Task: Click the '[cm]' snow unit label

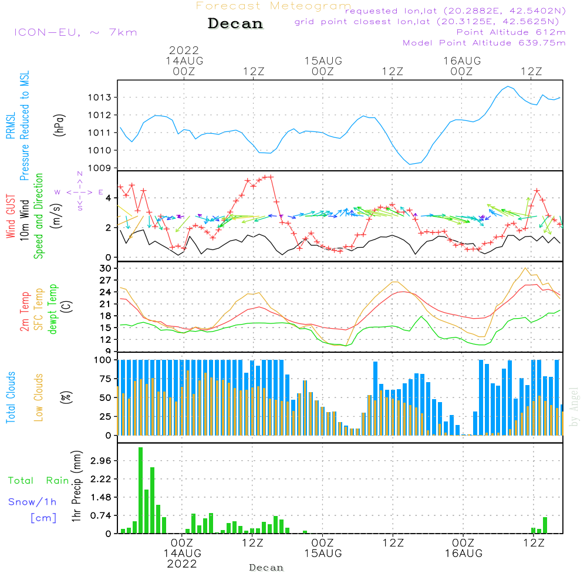Action: 43,518
